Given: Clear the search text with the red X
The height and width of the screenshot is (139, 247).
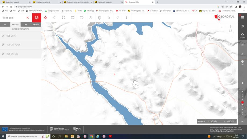Looking at the screenshot, I should pyautogui.click(x=28, y=18).
